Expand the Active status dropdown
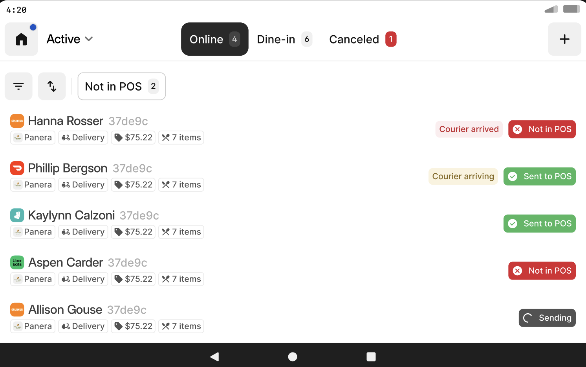 point(70,39)
